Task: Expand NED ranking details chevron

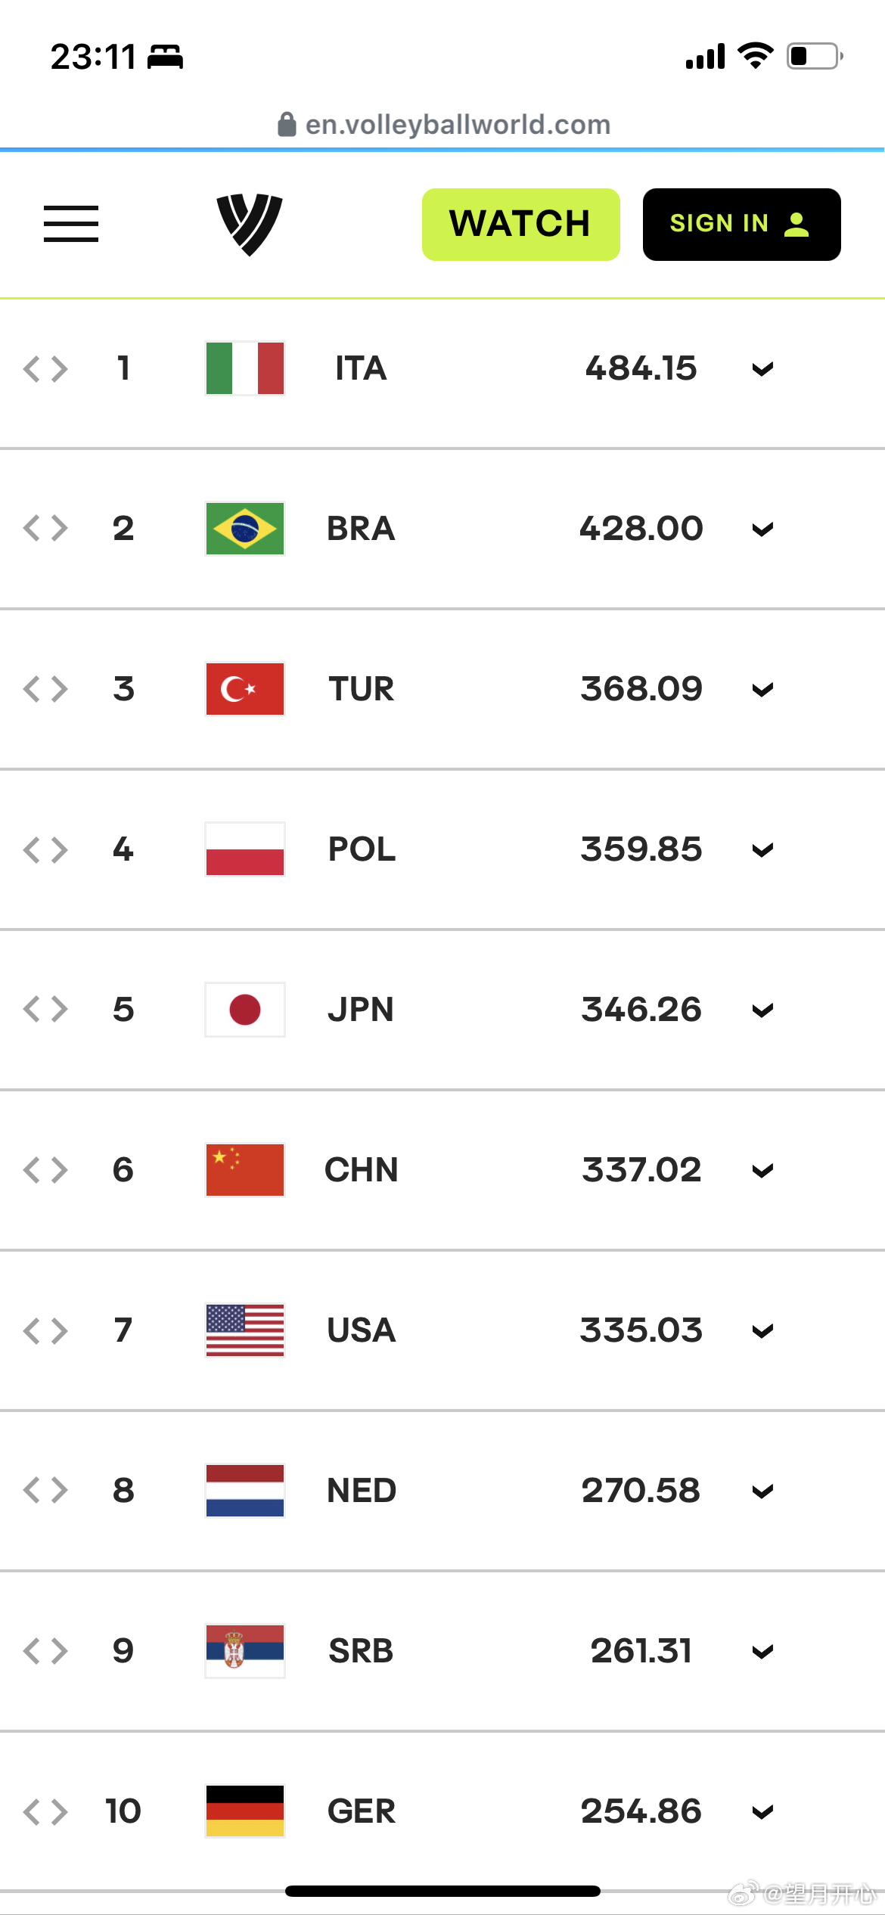Action: tap(762, 1491)
